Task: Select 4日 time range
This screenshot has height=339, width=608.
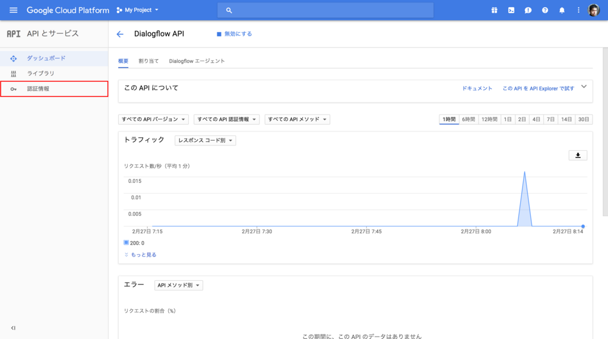Action: click(x=536, y=119)
